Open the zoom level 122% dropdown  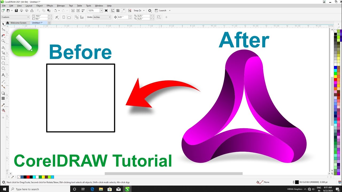point(101,10)
